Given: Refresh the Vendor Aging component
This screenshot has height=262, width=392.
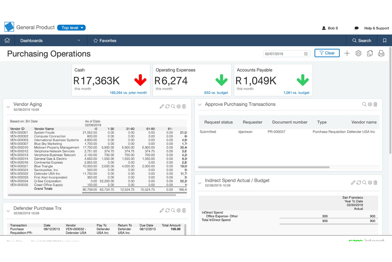Looking at the screenshot, I should (x=167, y=106).
